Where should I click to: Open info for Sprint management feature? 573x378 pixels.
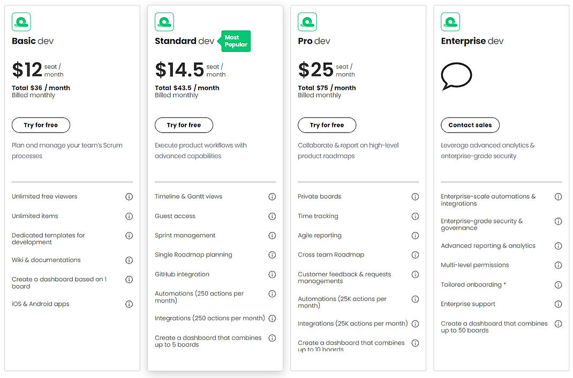pyautogui.click(x=273, y=235)
